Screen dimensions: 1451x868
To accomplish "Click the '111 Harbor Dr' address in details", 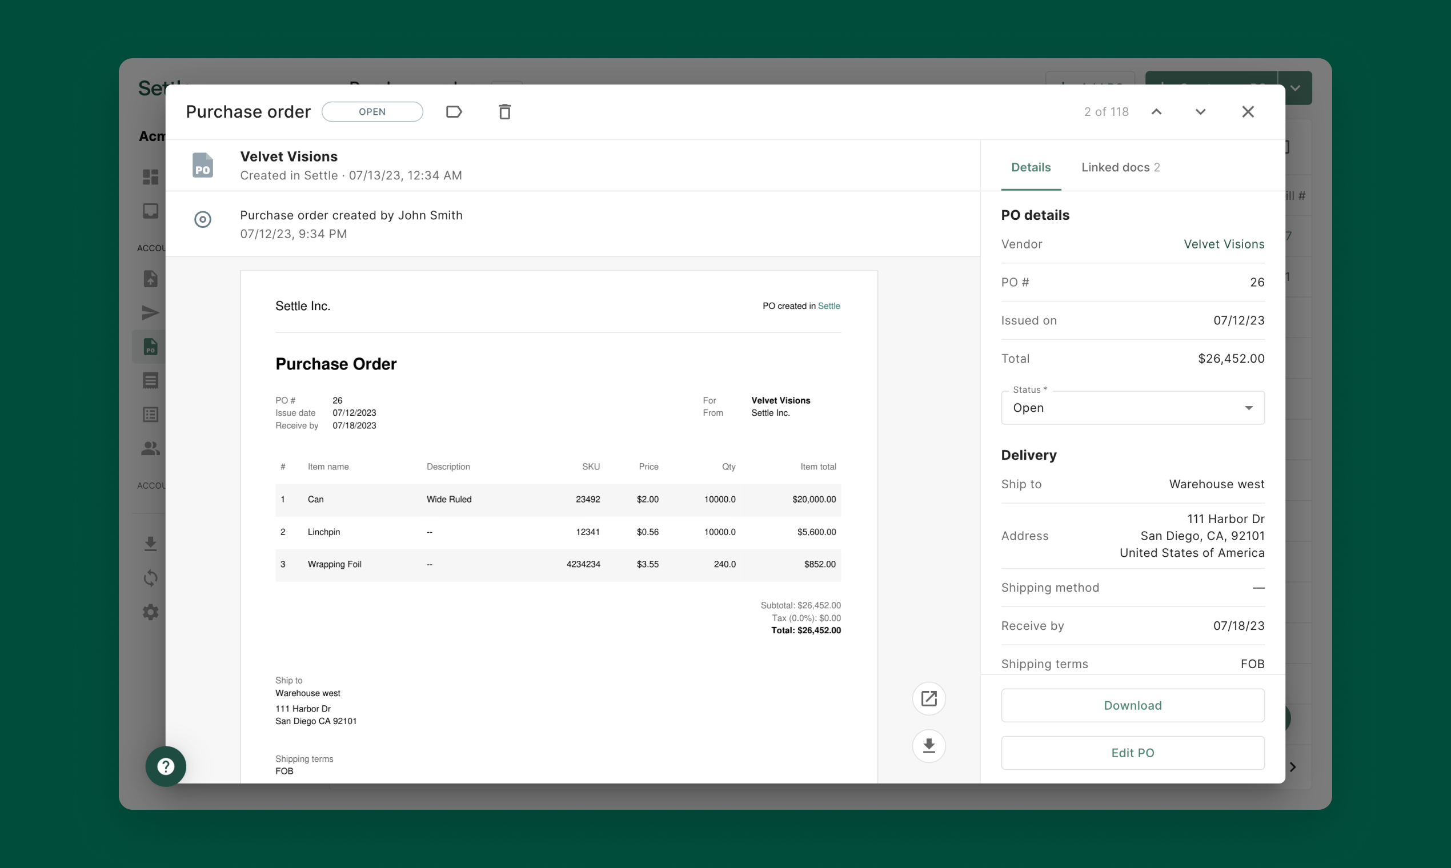I will [x=1225, y=519].
